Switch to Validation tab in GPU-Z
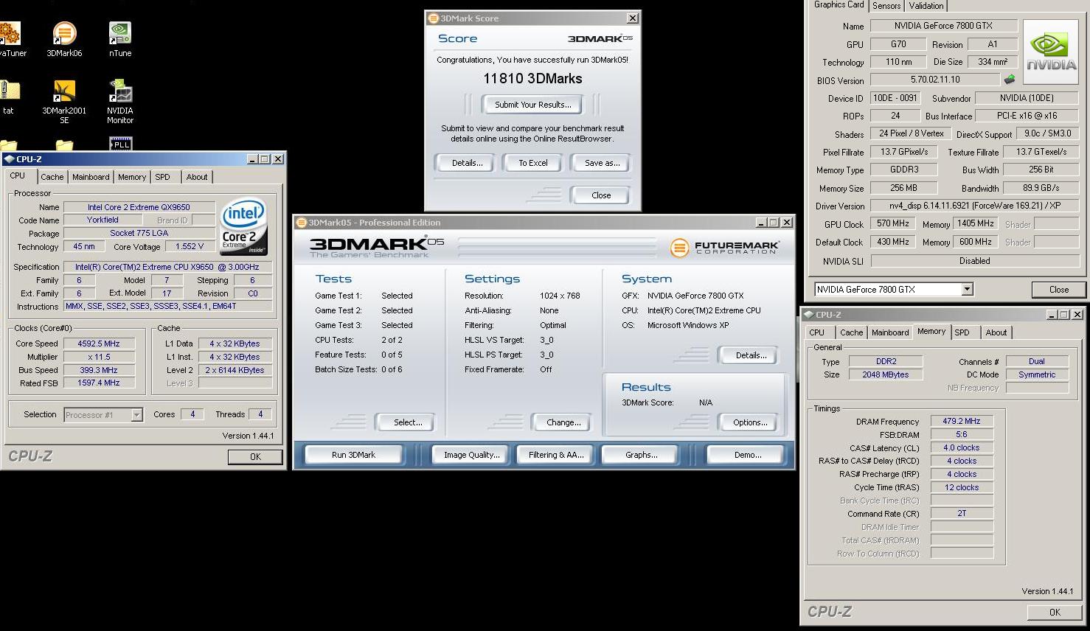This screenshot has height=631, width=1090. (926, 6)
